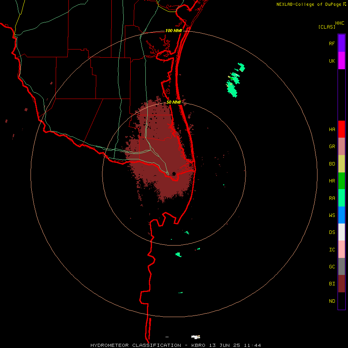Image resolution: width=348 pixels, height=348 pixels.
Task: Select the GR legend label
Action: 332,147
